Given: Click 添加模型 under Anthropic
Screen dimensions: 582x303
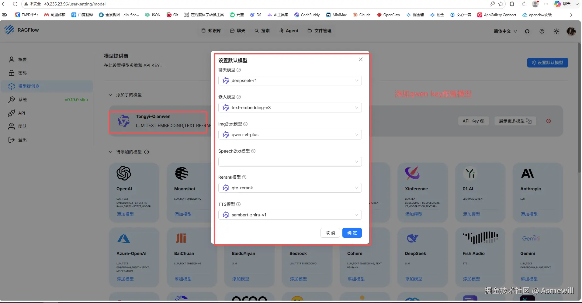Looking at the screenshot, I should click(529, 214).
